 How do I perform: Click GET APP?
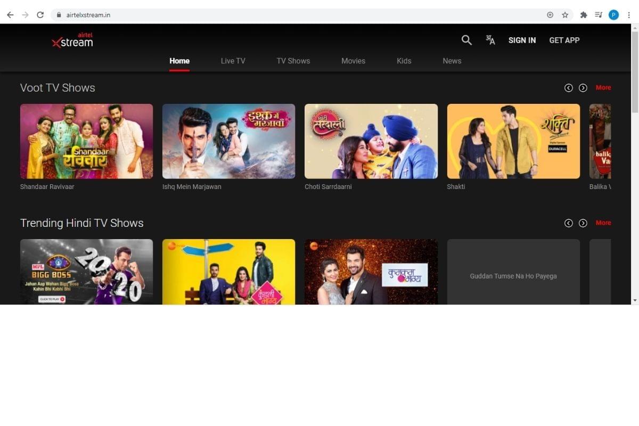[564, 40]
